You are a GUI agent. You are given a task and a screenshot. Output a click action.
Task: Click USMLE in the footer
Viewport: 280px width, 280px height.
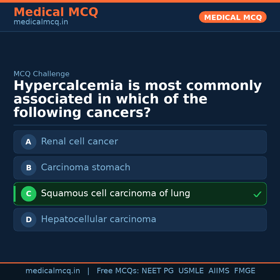point(191,271)
